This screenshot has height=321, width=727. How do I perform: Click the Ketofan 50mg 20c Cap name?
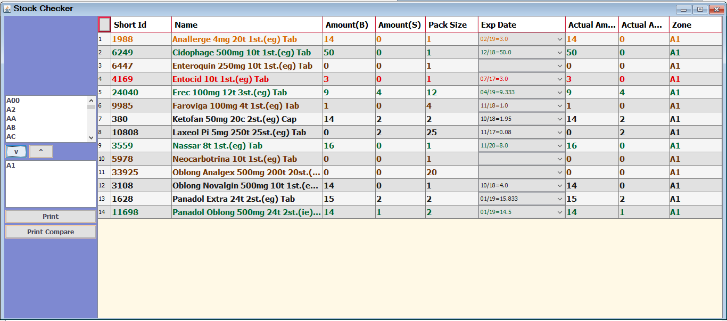(235, 119)
